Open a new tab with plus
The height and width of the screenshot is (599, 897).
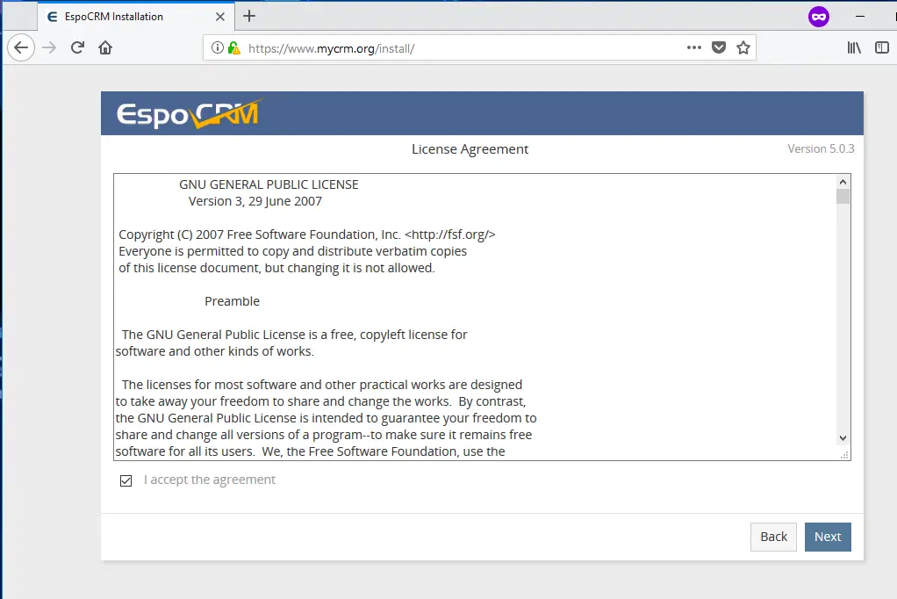(249, 16)
